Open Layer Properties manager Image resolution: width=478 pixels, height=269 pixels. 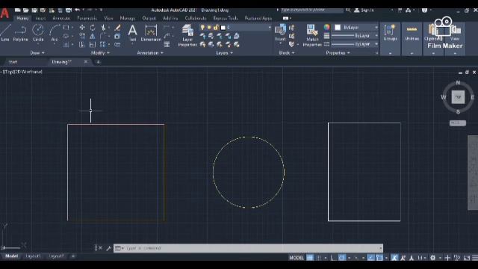point(187,36)
